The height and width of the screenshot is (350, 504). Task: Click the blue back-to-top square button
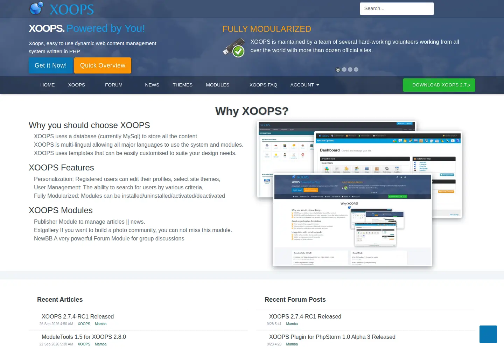tap(488, 334)
